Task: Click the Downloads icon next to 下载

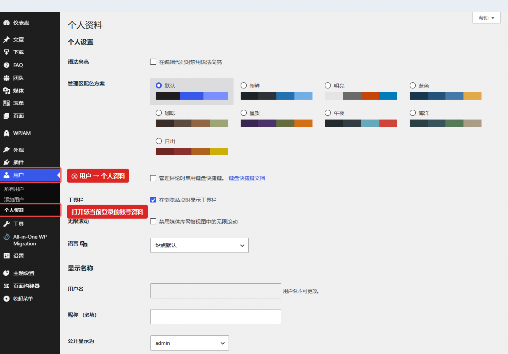Action: [6, 52]
